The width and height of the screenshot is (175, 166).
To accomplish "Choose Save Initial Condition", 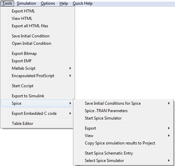I will tap(38, 36).
